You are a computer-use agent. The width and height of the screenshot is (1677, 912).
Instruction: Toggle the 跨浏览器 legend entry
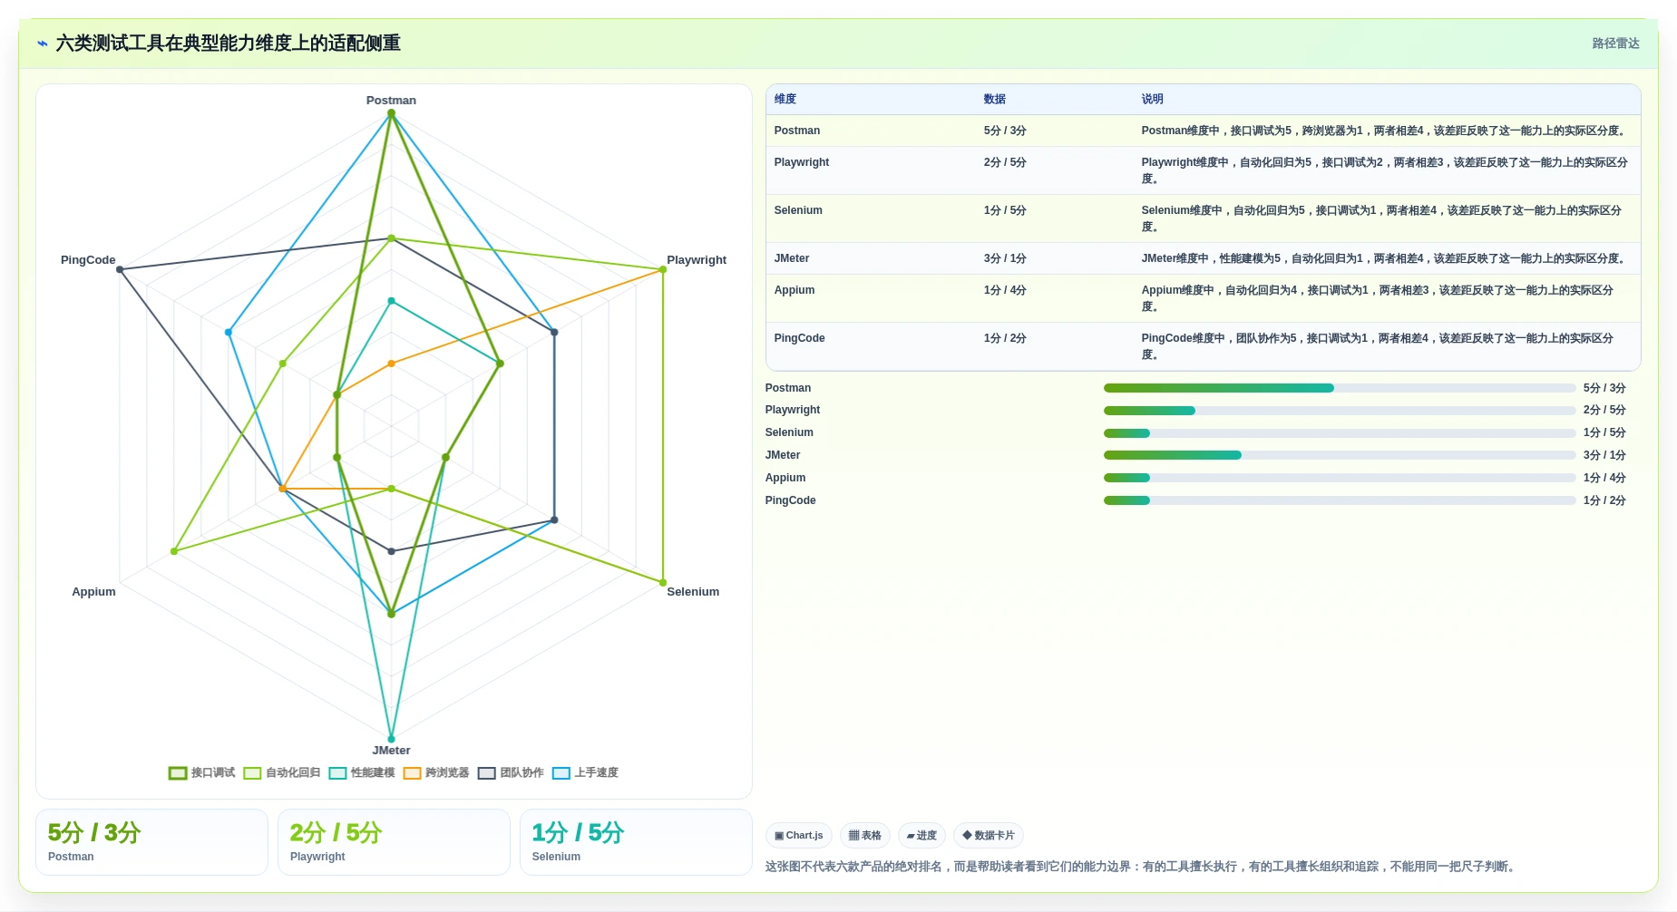point(436,773)
